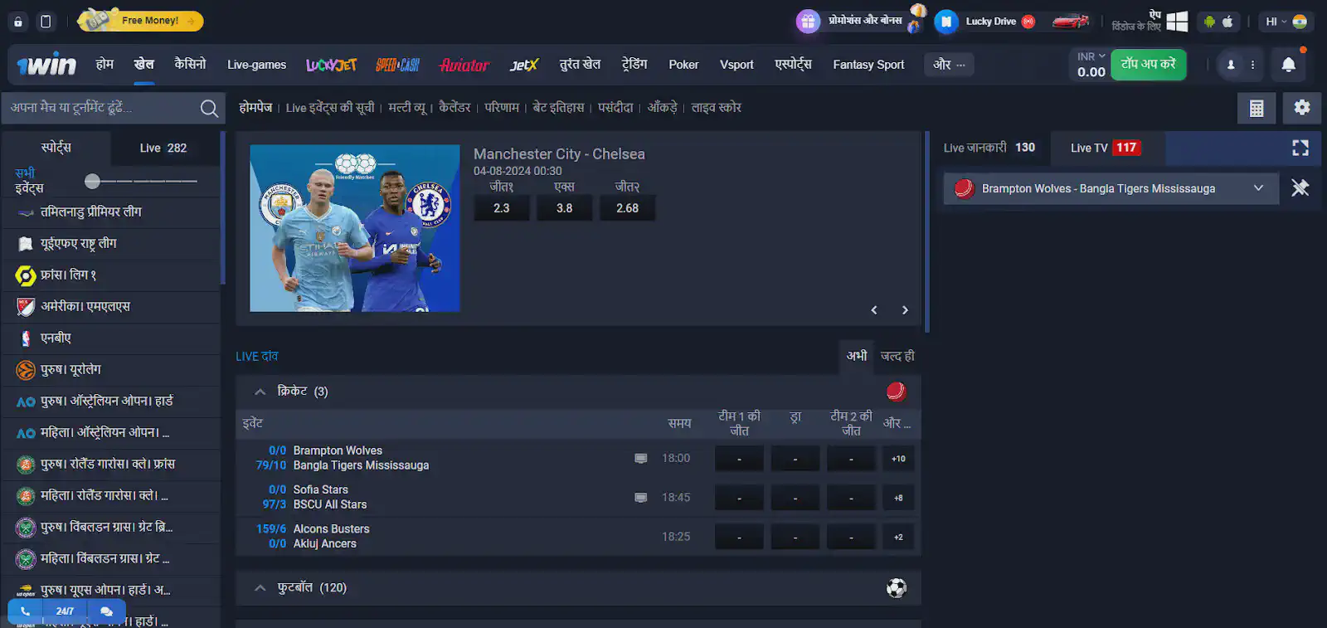Open the Poker menu item
Image resolution: width=1327 pixels, height=628 pixels.
683,65
